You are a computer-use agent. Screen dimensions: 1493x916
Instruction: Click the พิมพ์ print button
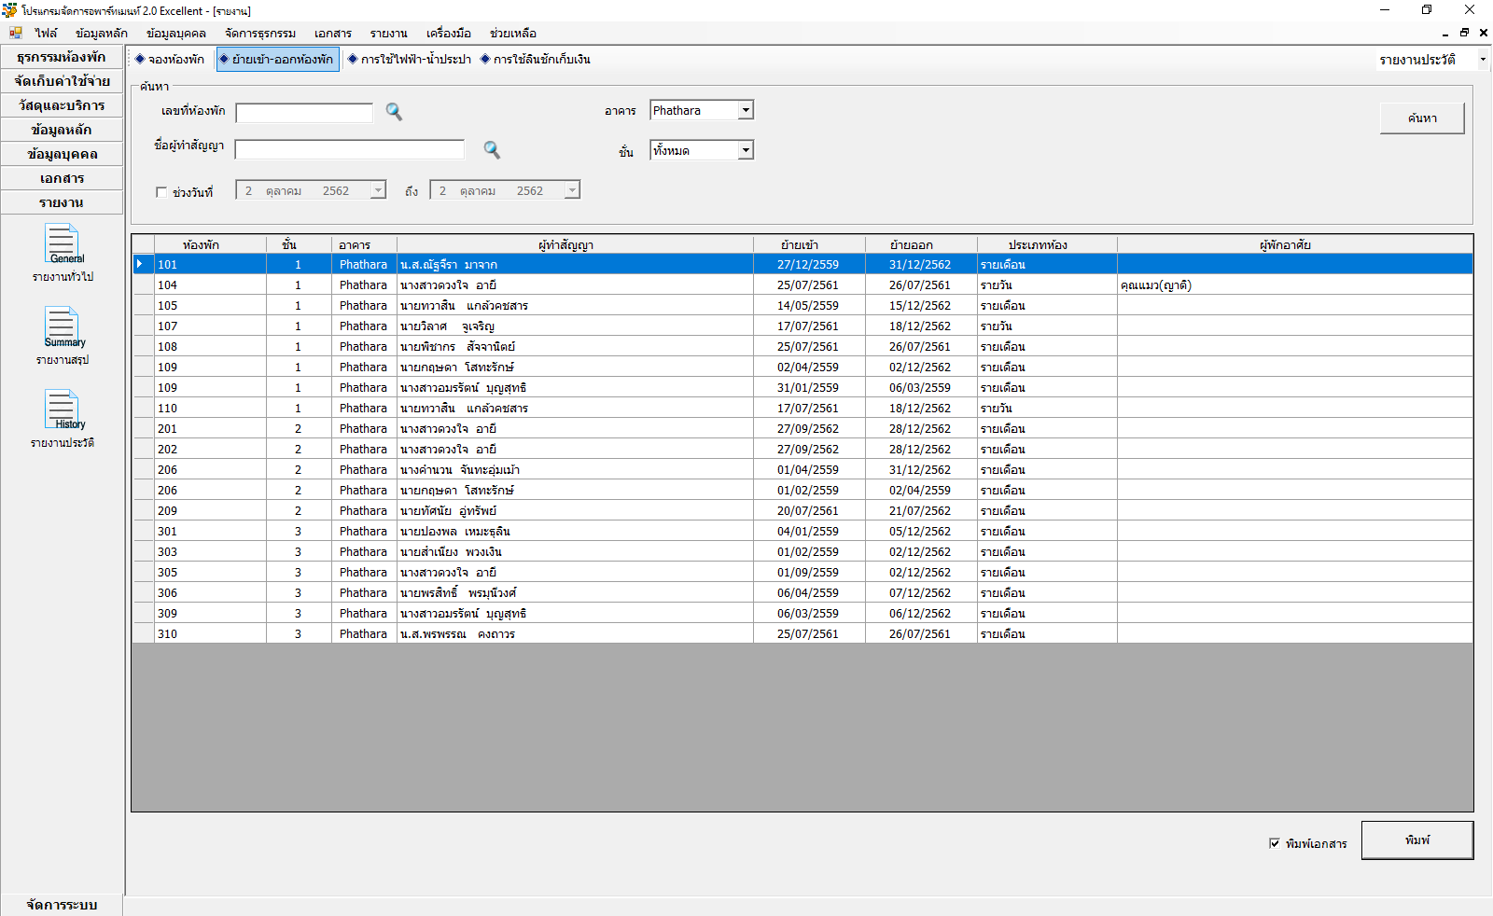(1417, 840)
